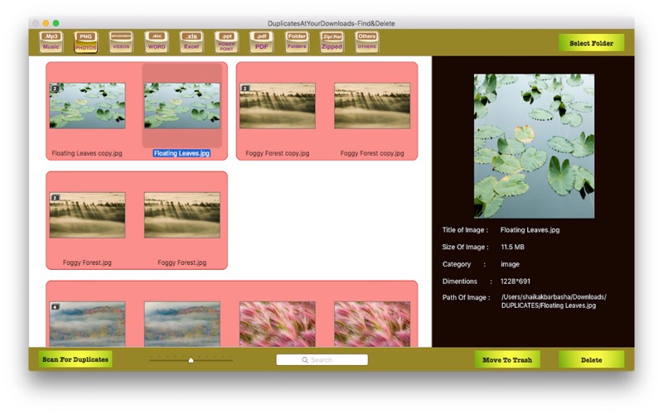Select the Zip/Rar Zipped category icon
This screenshot has width=663, height=414.
pyautogui.click(x=332, y=42)
